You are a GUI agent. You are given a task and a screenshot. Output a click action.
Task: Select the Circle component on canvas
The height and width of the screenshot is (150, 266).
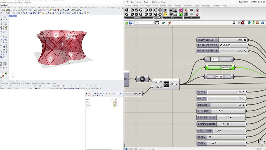pyautogui.click(x=166, y=84)
